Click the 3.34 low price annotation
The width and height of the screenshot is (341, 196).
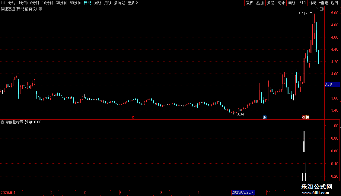(x=240, y=114)
